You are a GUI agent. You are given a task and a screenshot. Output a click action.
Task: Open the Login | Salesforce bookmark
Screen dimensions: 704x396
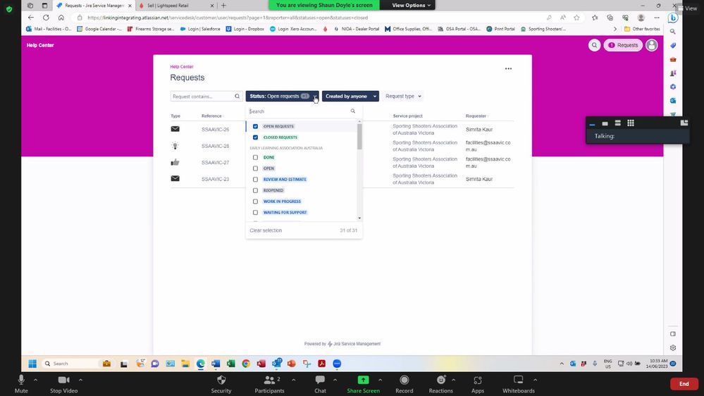tap(200, 29)
